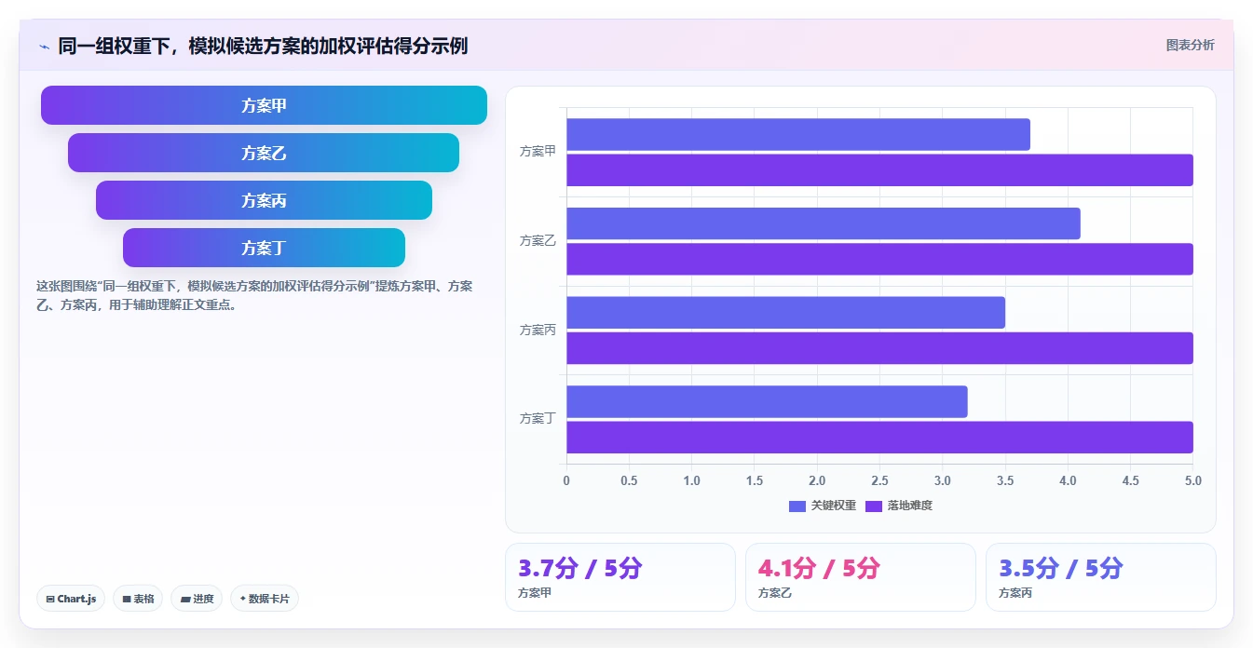Click the 方案乙 y-axis label
This screenshot has width=1253, height=648.
(538, 240)
